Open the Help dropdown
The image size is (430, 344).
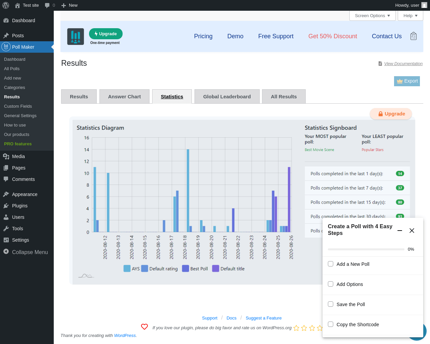[410, 16]
